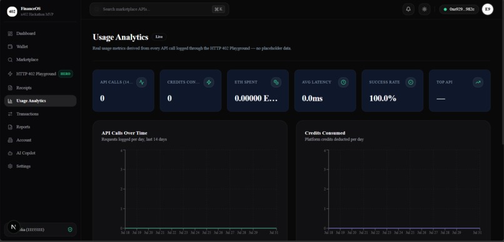This screenshot has height=242, width=504.
Task: Click the API Calls stat card
Action: [123, 91]
